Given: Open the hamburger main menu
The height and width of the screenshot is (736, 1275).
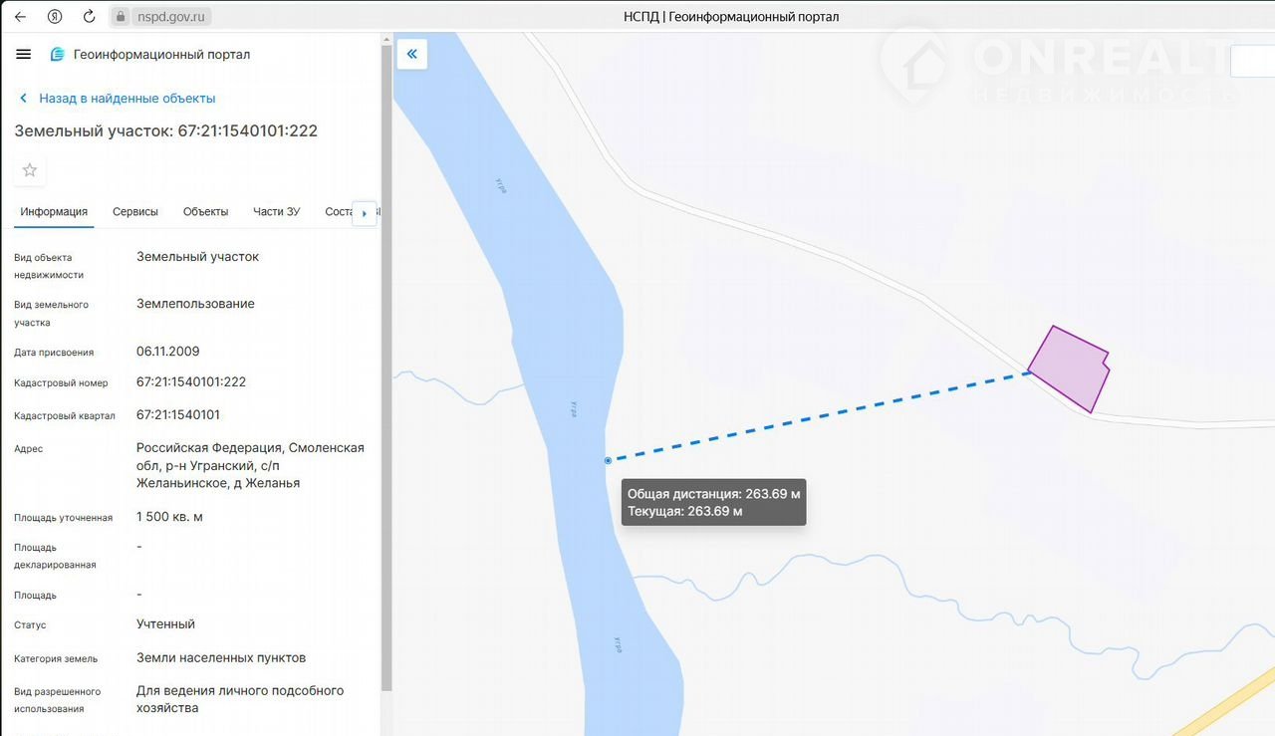Looking at the screenshot, I should (24, 55).
